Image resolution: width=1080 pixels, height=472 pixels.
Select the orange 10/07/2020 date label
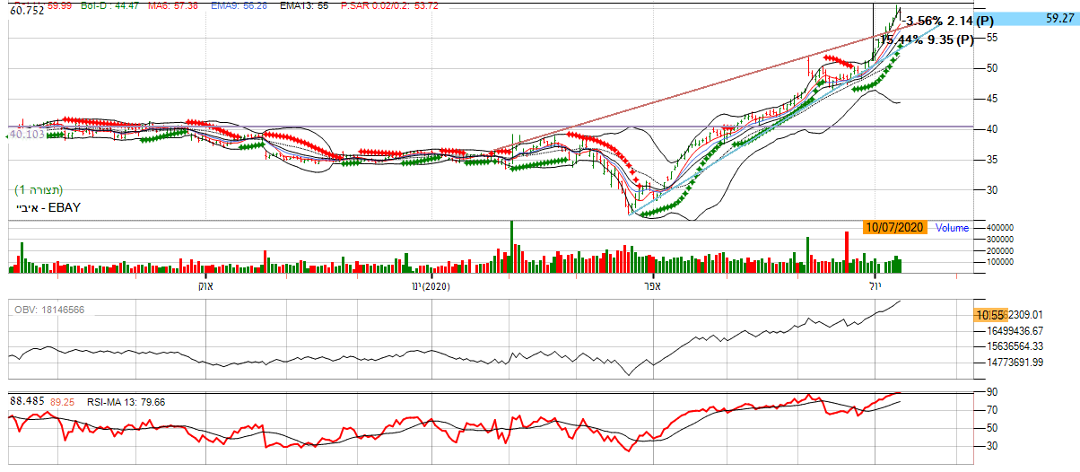(x=896, y=228)
